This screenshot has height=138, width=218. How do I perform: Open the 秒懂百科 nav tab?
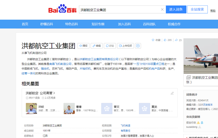click(x=47, y=24)
